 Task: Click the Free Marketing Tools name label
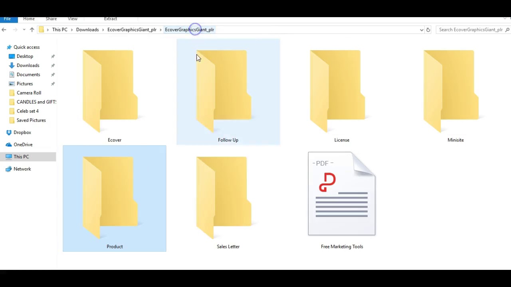(x=342, y=246)
